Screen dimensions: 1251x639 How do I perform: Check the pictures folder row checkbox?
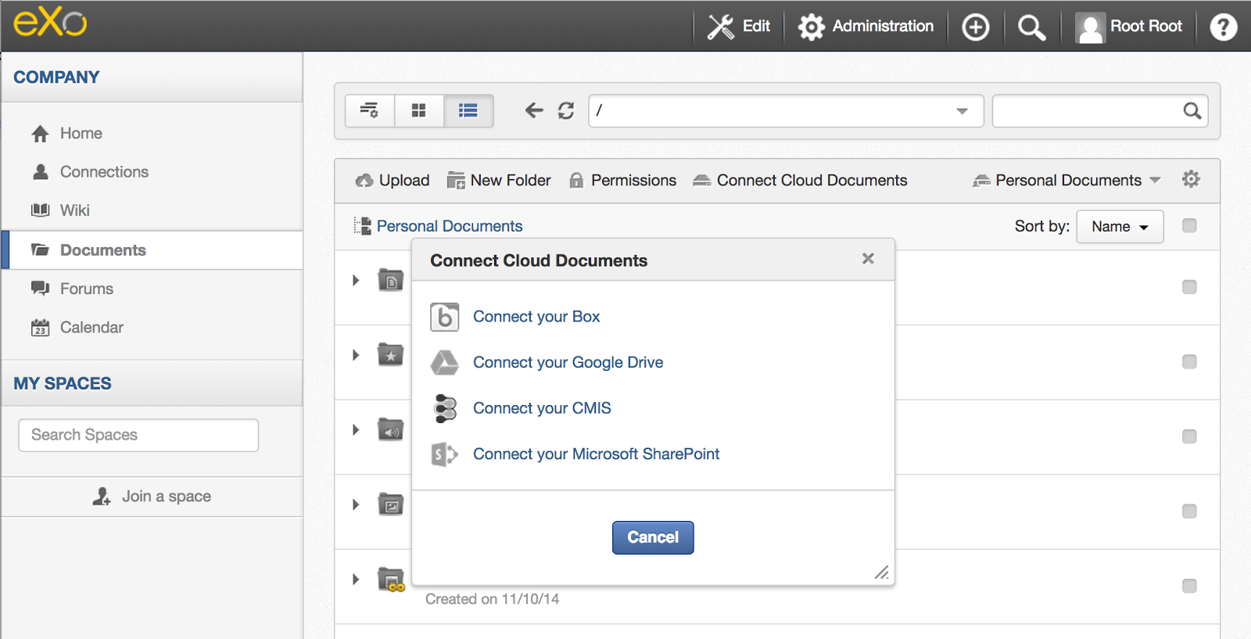[1189, 511]
